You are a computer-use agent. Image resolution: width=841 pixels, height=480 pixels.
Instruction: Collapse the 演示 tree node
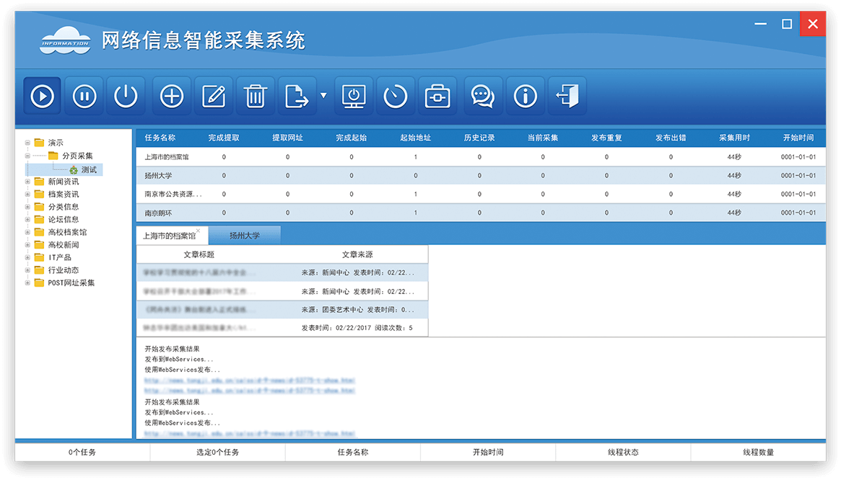tap(28, 143)
